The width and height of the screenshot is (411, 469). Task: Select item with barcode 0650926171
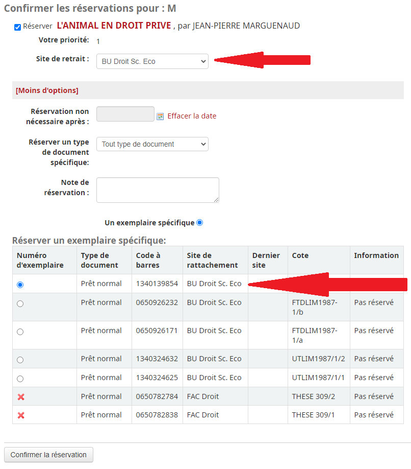coord(20,332)
